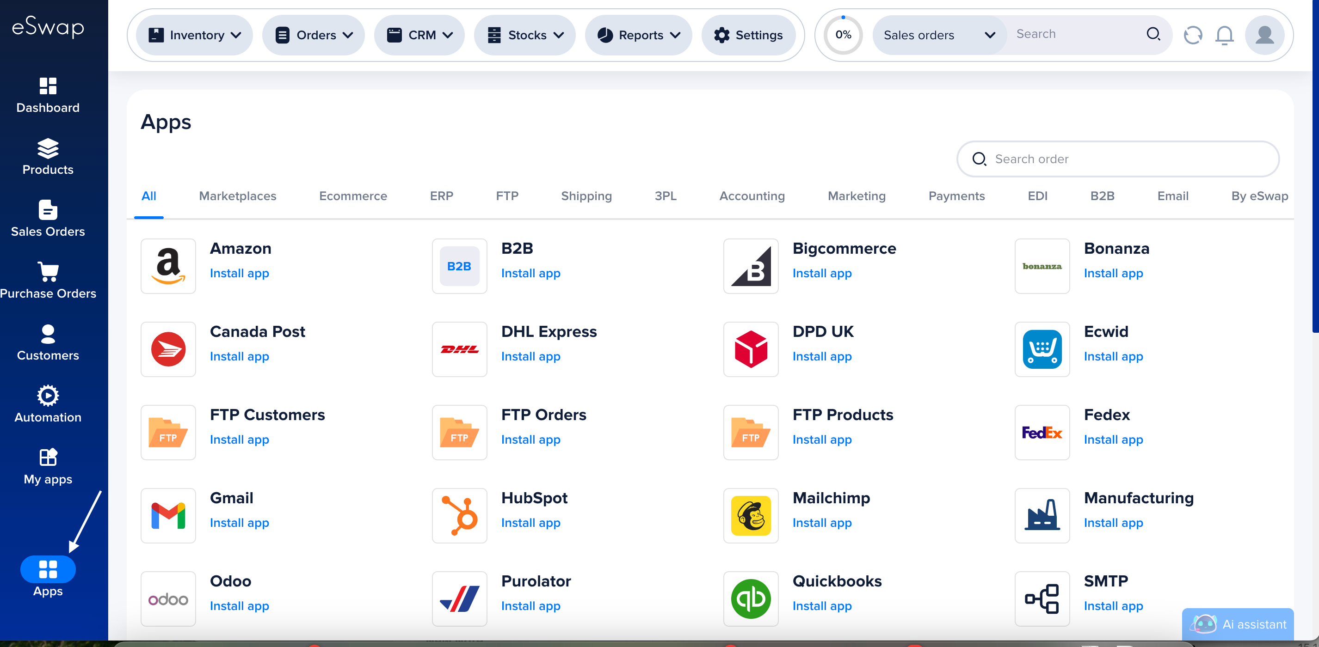The height and width of the screenshot is (647, 1319).
Task: Click the DPD UK cube logo
Action: coord(751,349)
